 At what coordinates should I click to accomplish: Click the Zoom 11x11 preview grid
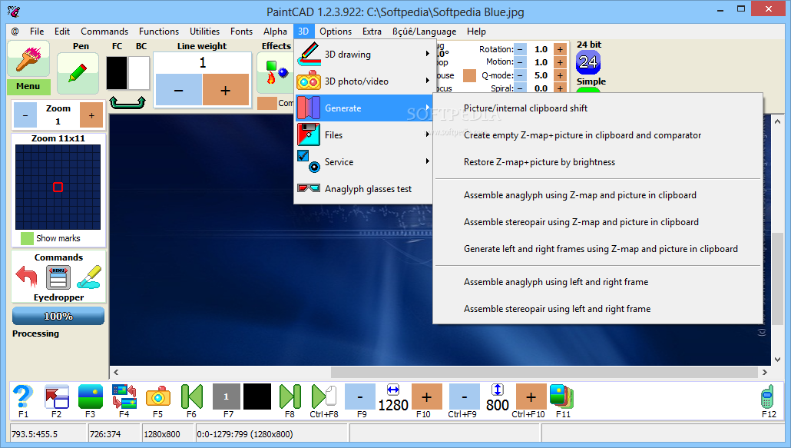point(58,187)
